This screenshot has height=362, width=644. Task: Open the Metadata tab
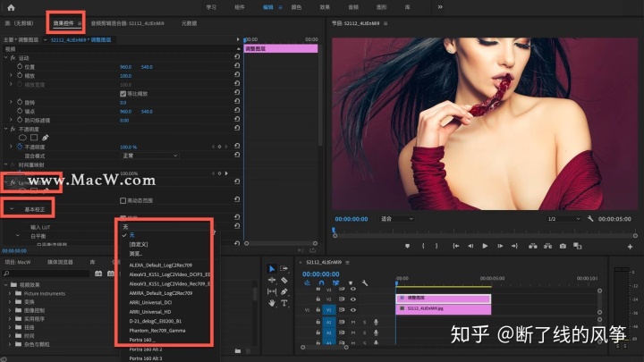click(x=190, y=23)
